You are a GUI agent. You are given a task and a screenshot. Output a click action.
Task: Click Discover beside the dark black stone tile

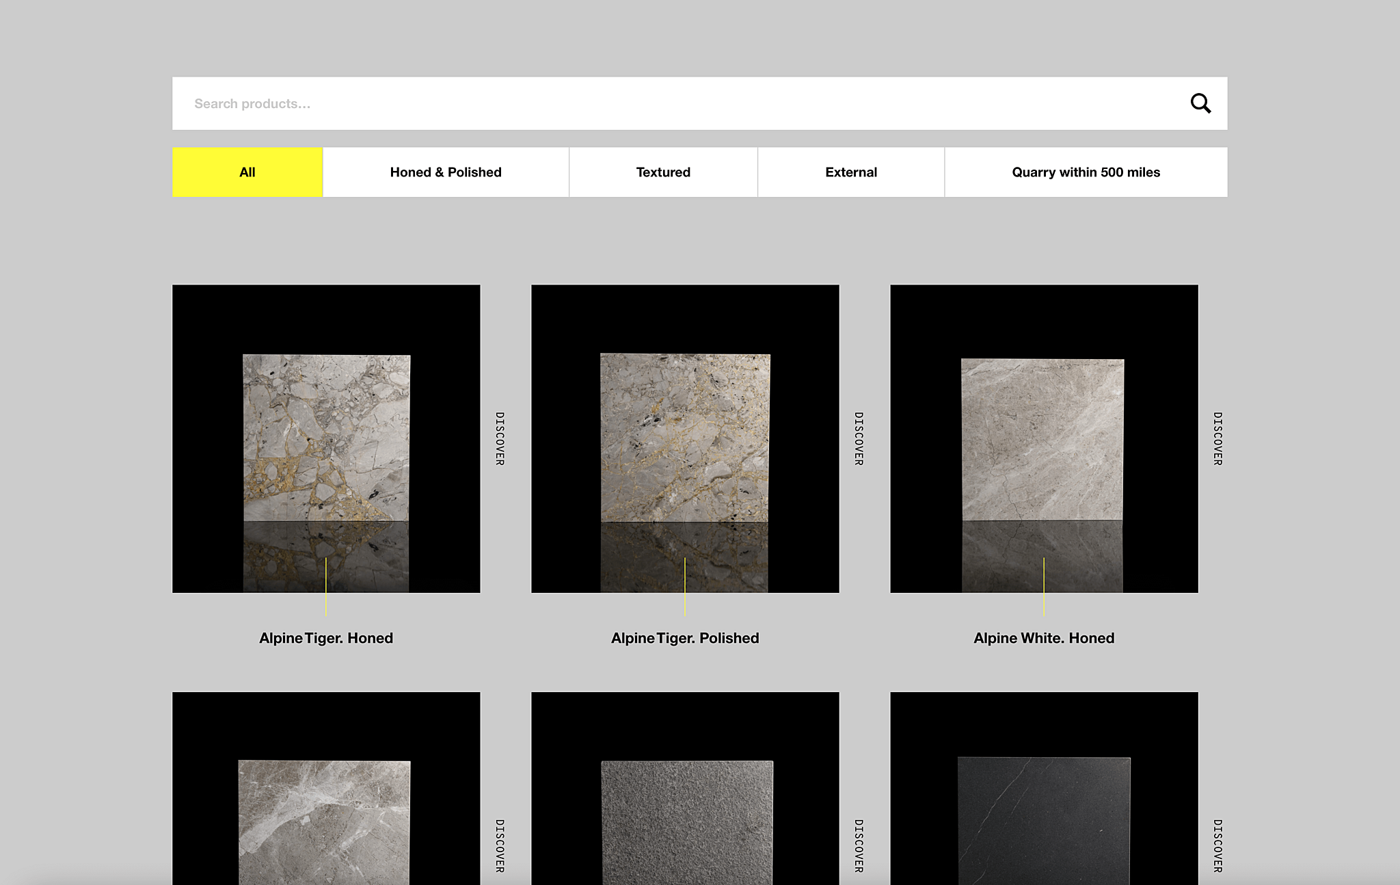click(x=1217, y=845)
